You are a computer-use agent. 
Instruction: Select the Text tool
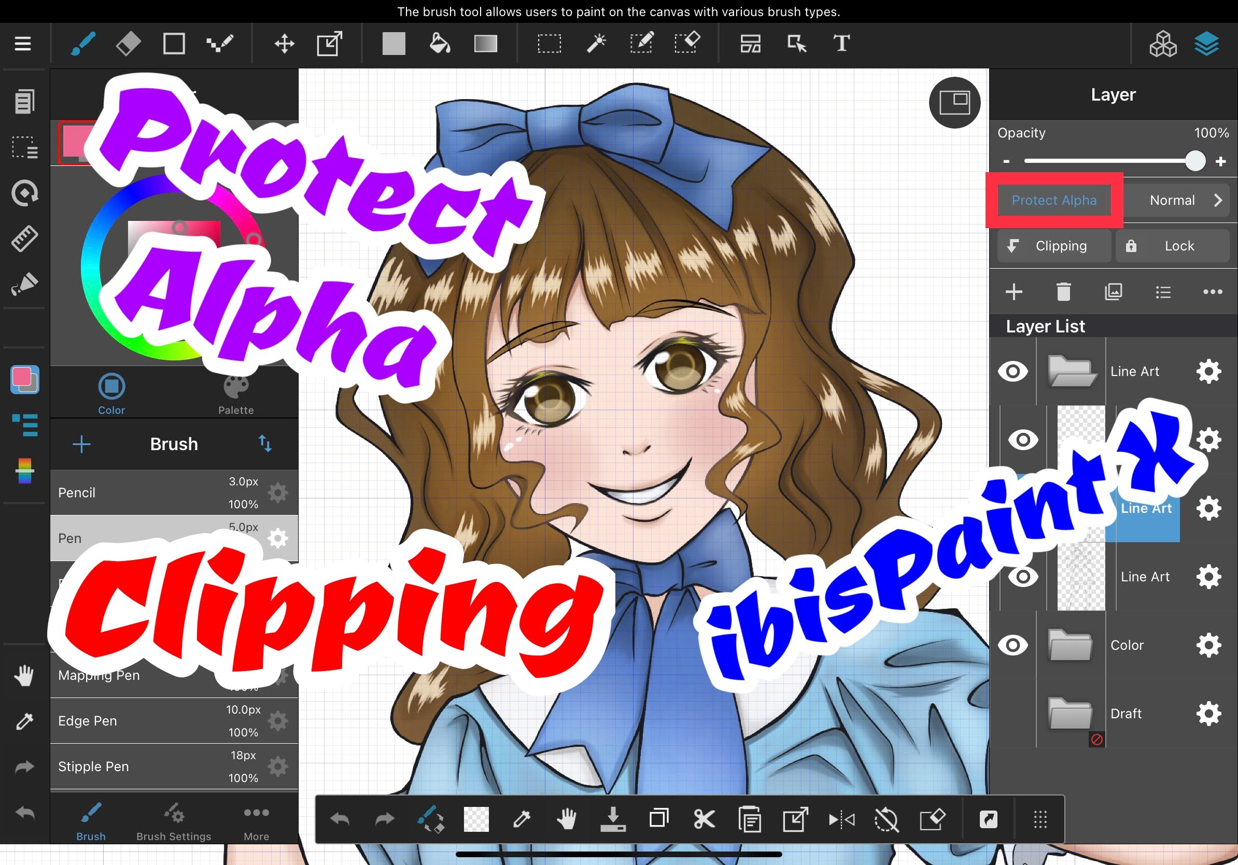[841, 43]
